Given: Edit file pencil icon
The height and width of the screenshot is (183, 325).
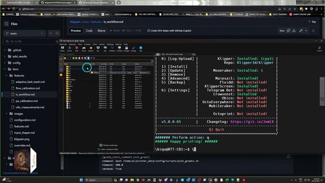Looking at the screenshot, I should click(x=301, y=30).
